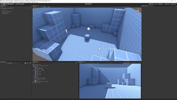
Task: Open the Help menu
Action: pyautogui.click(x=37, y=2)
